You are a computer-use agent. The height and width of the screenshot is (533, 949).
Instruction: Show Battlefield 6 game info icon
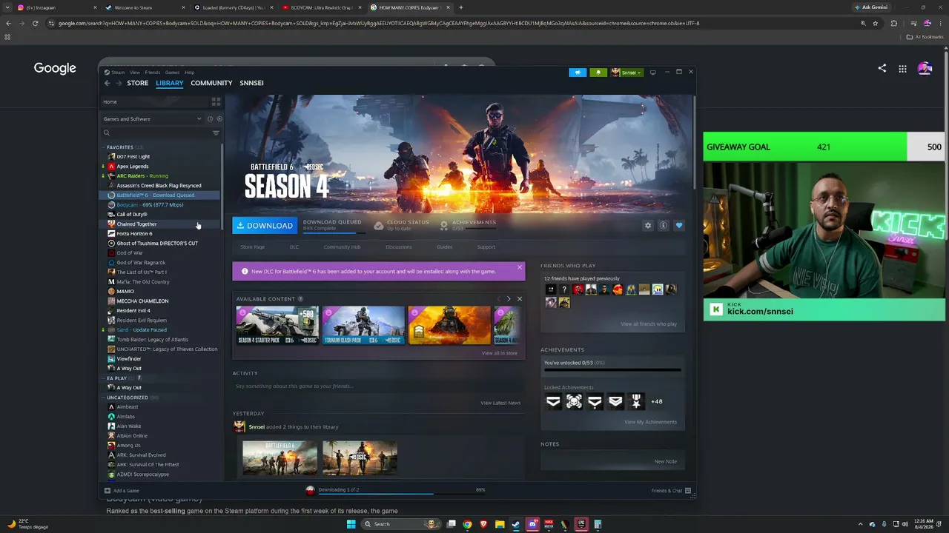point(664,226)
